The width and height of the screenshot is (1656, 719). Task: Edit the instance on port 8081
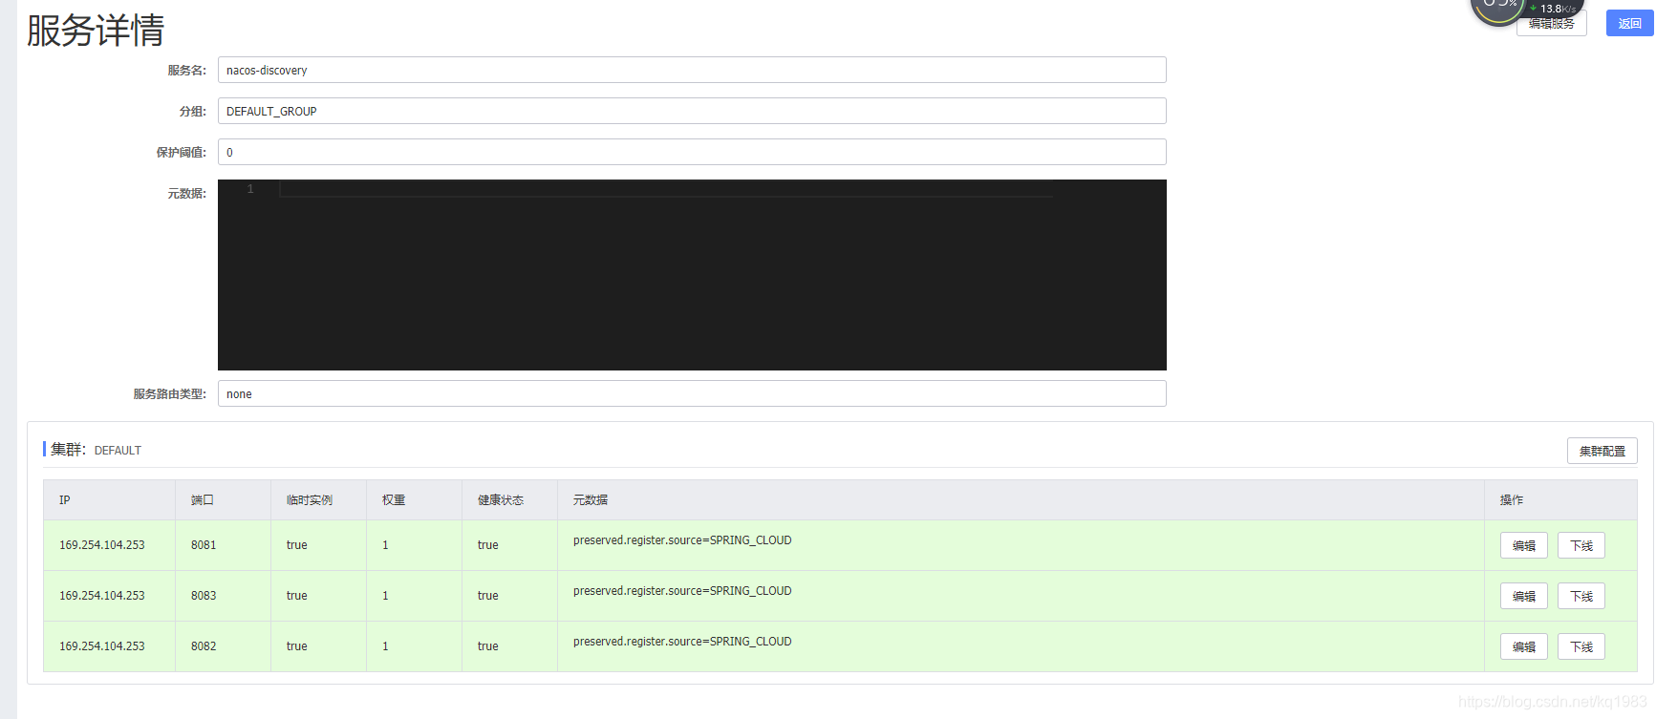tap(1523, 545)
